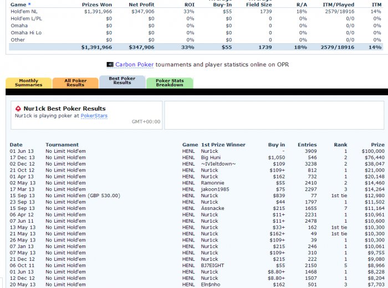Click the $76,440 prize value

[374, 157]
